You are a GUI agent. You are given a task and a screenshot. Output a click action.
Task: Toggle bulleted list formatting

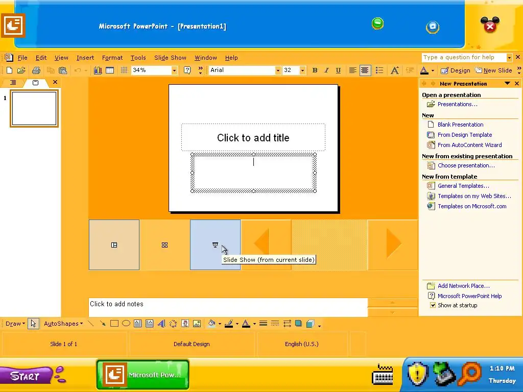[379, 70]
